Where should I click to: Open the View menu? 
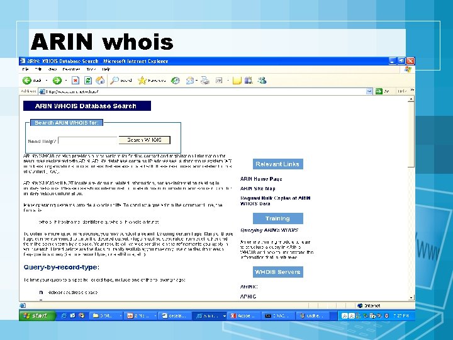click(x=52, y=69)
